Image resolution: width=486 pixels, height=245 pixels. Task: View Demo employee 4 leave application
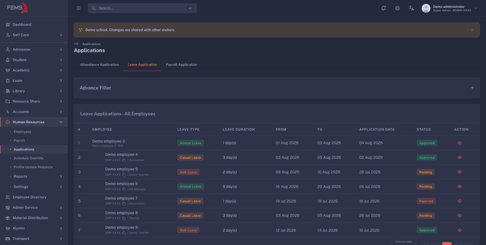coord(460,157)
